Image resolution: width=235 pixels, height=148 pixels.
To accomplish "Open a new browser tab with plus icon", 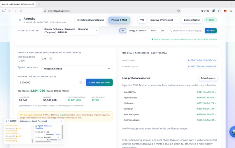I will pos(39,4).
